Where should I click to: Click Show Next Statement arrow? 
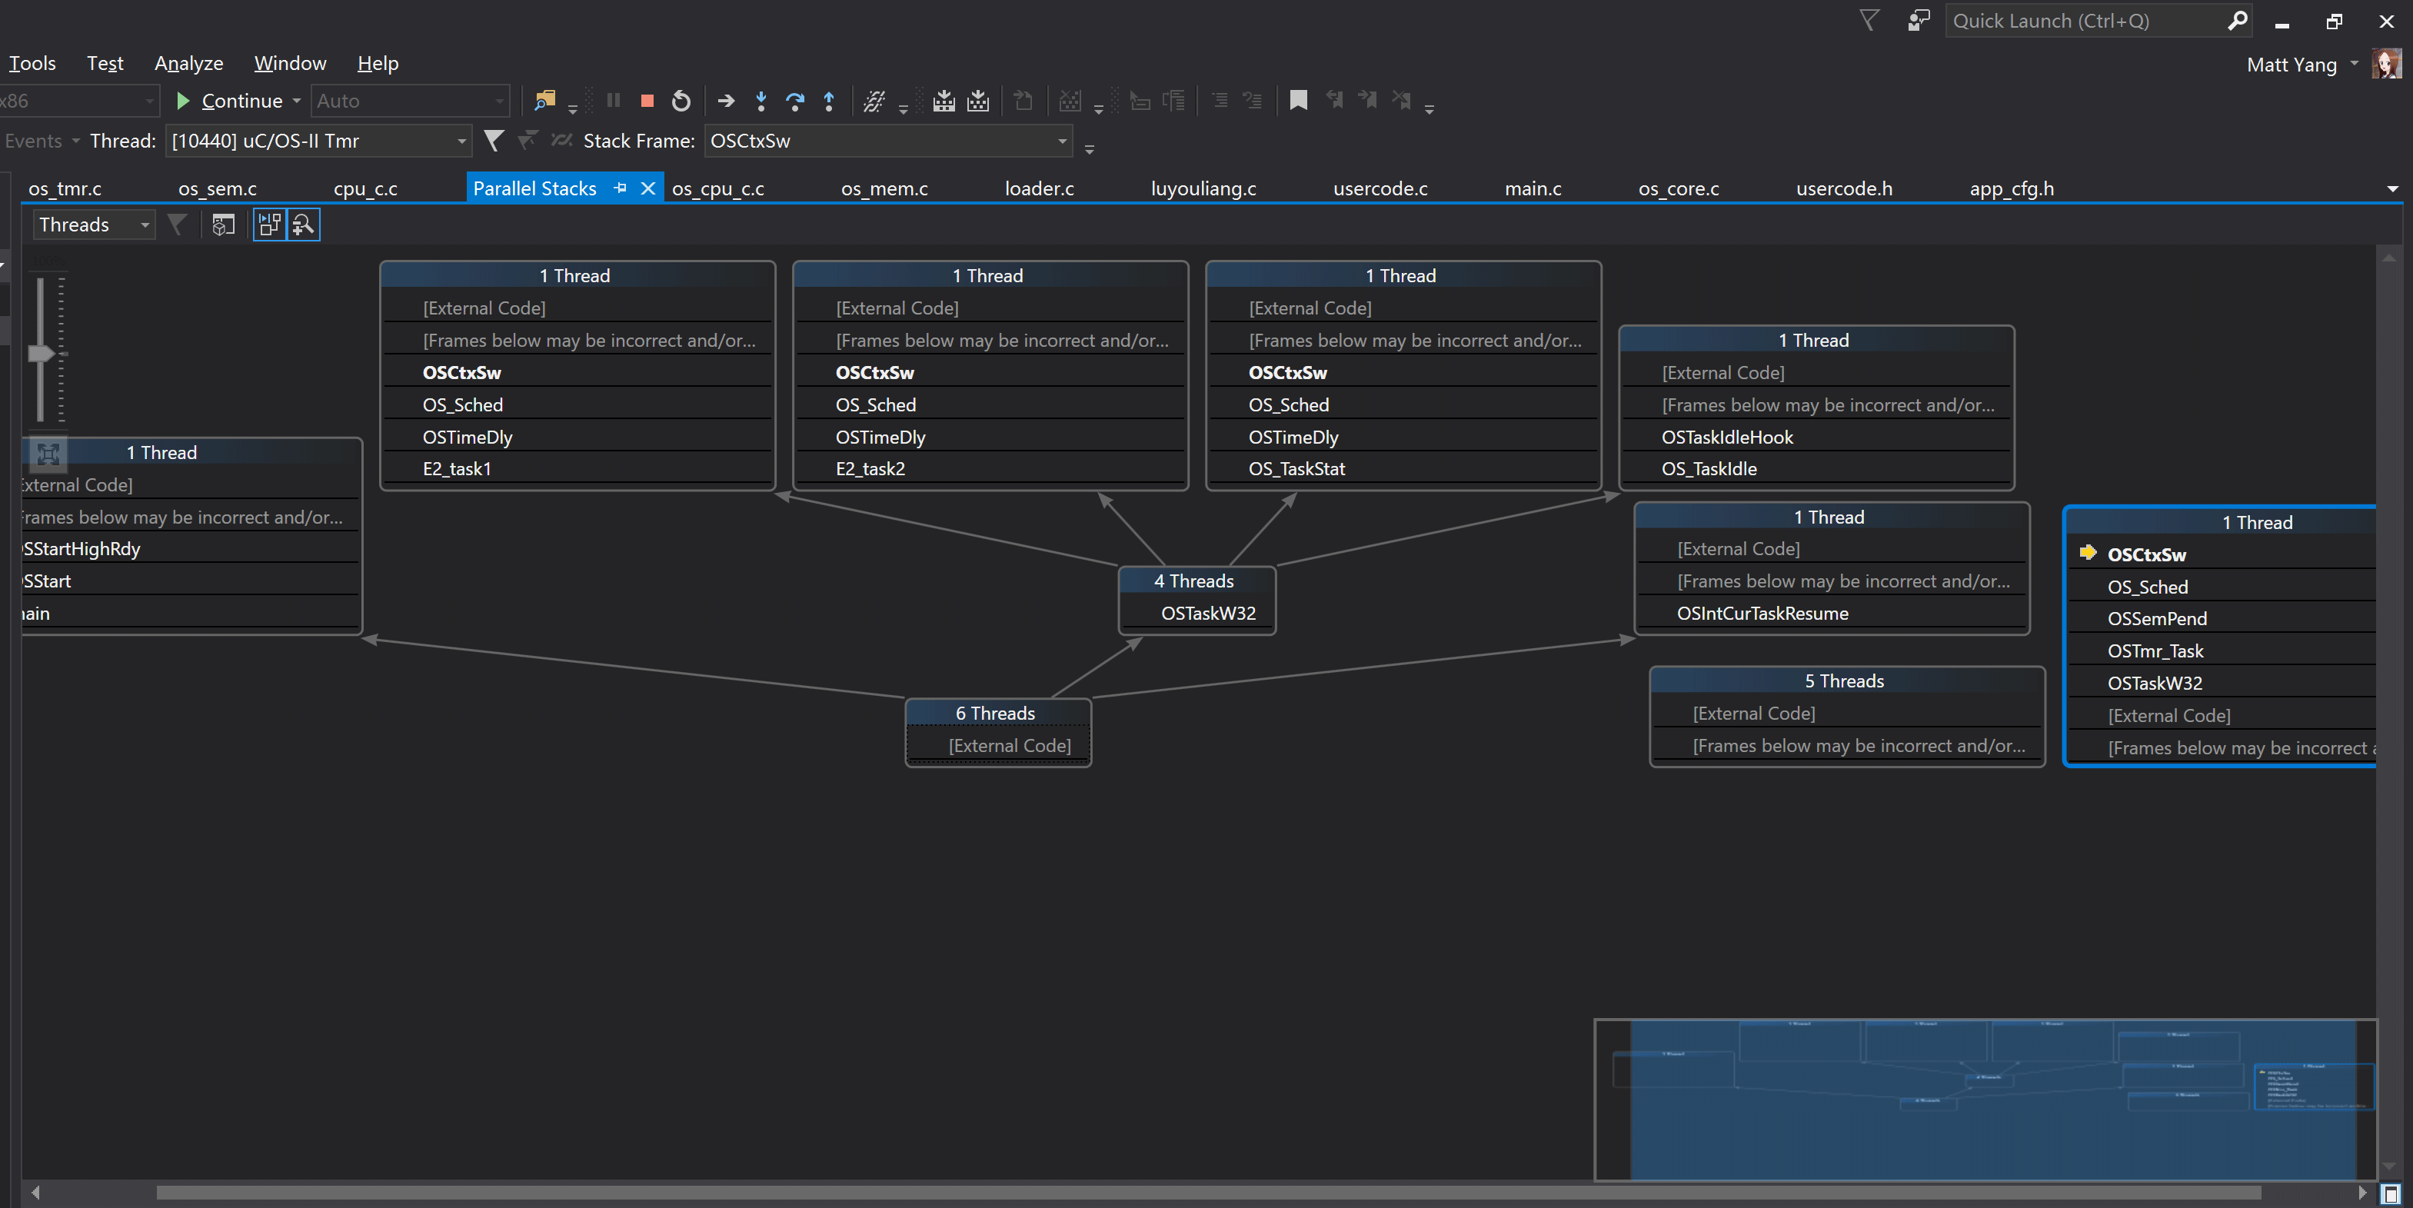coord(726,100)
